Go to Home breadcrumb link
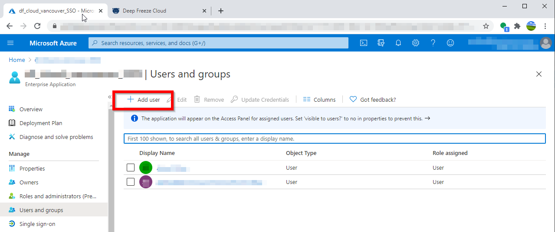This screenshot has height=232, width=555. [x=17, y=60]
